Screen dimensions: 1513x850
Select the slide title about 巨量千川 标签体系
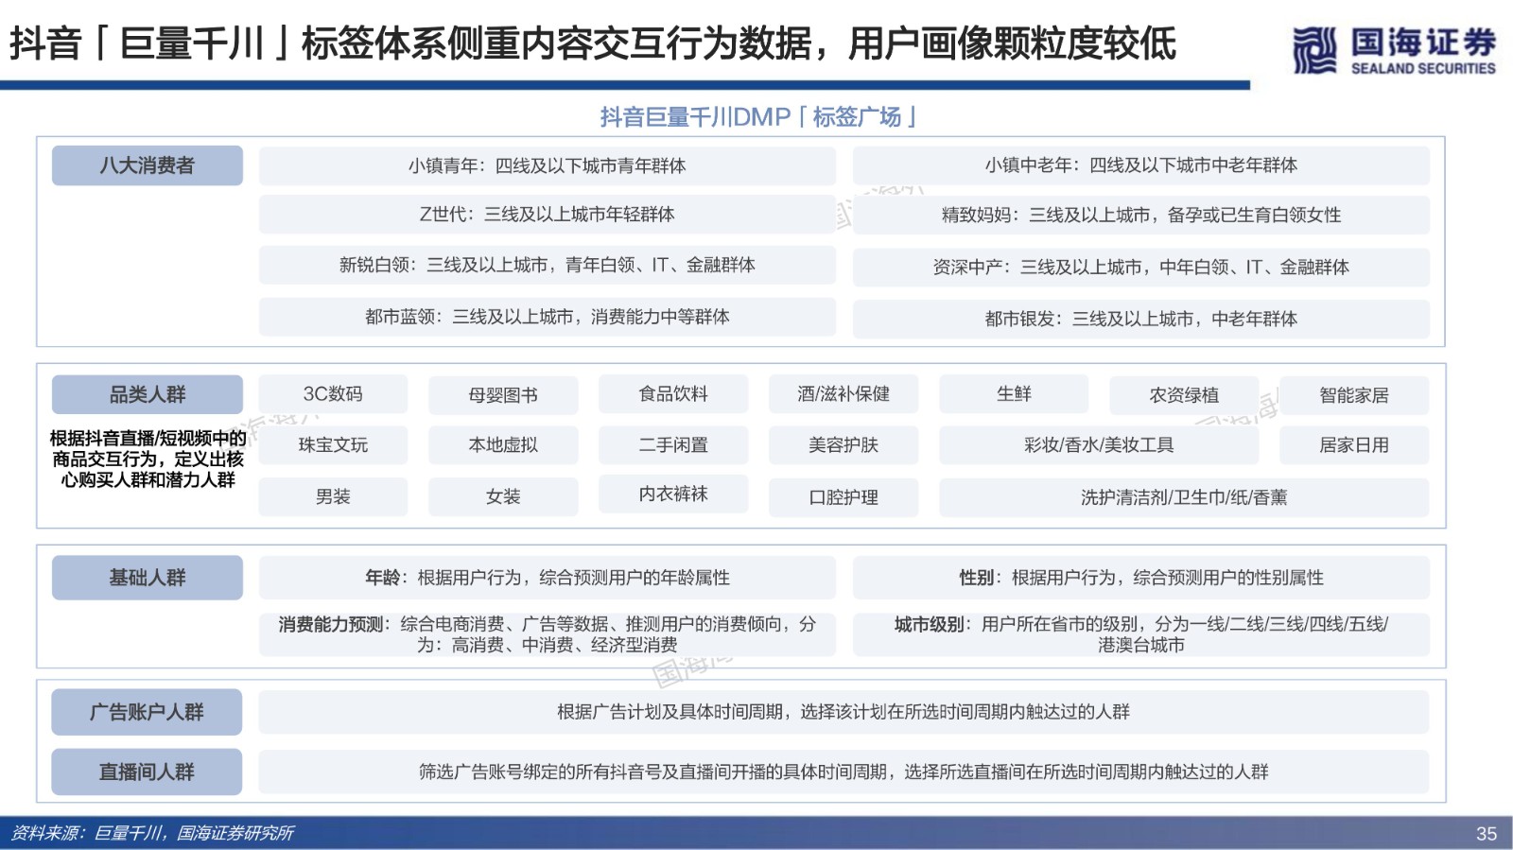click(x=593, y=43)
